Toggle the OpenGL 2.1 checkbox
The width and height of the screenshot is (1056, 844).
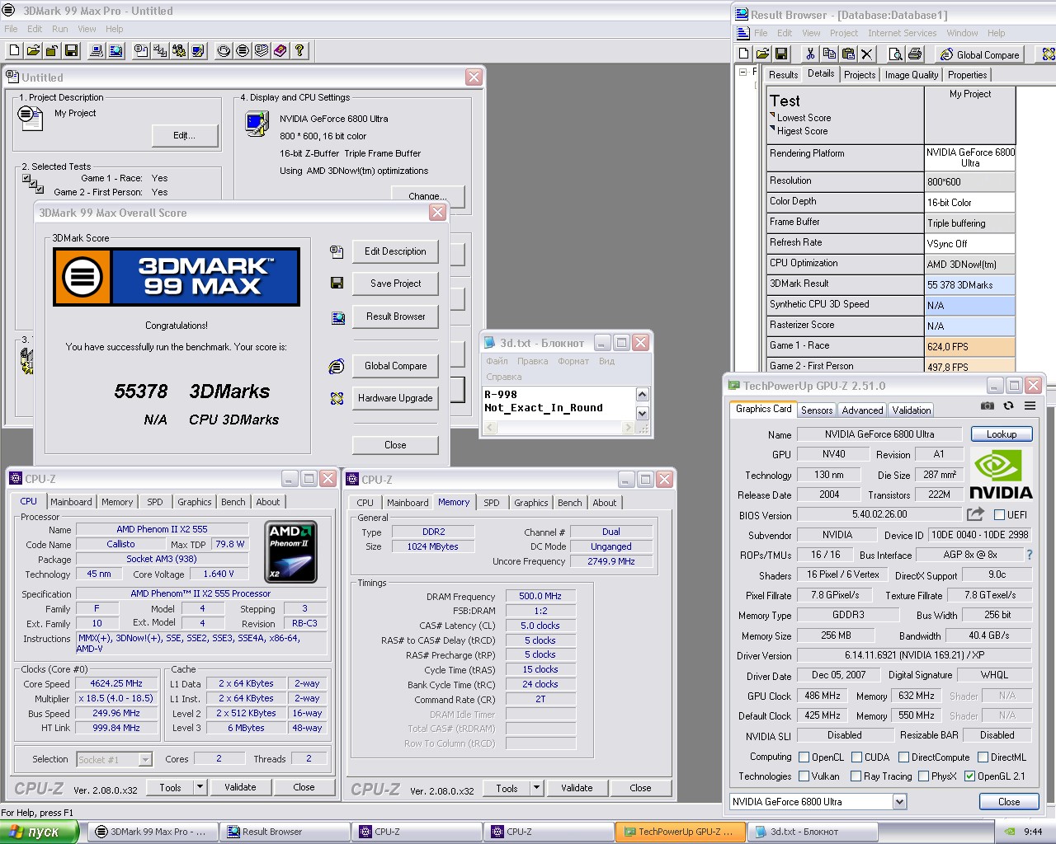coord(970,776)
